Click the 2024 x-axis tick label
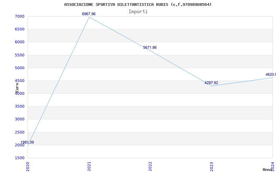Viewport: 276px width, 173px height. click(273, 166)
